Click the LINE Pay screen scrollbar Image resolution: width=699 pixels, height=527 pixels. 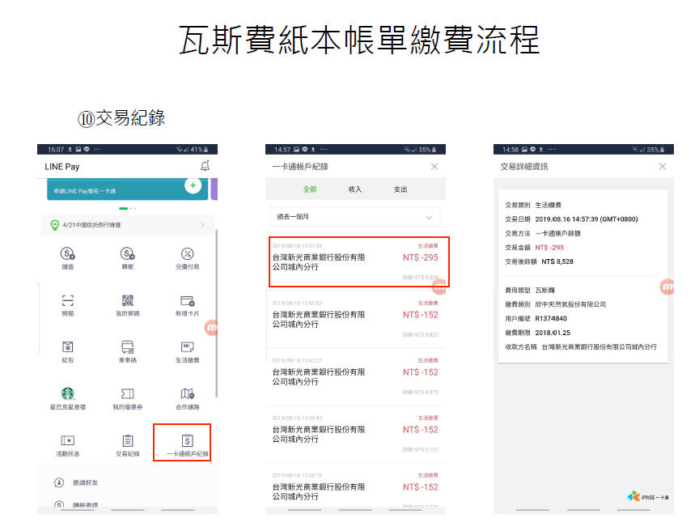tap(217, 313)
